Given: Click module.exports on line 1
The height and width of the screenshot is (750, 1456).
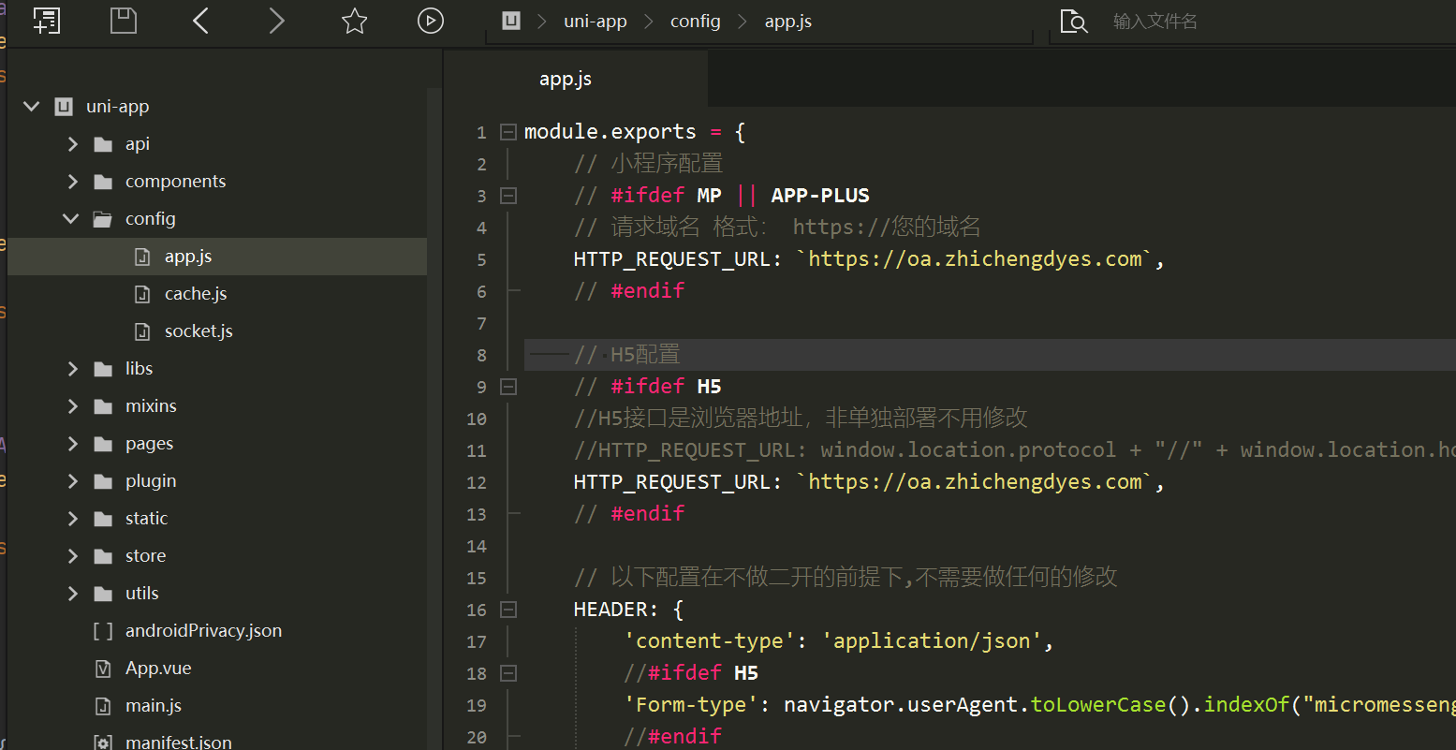Looking at the screenshot, I should 610,132.
